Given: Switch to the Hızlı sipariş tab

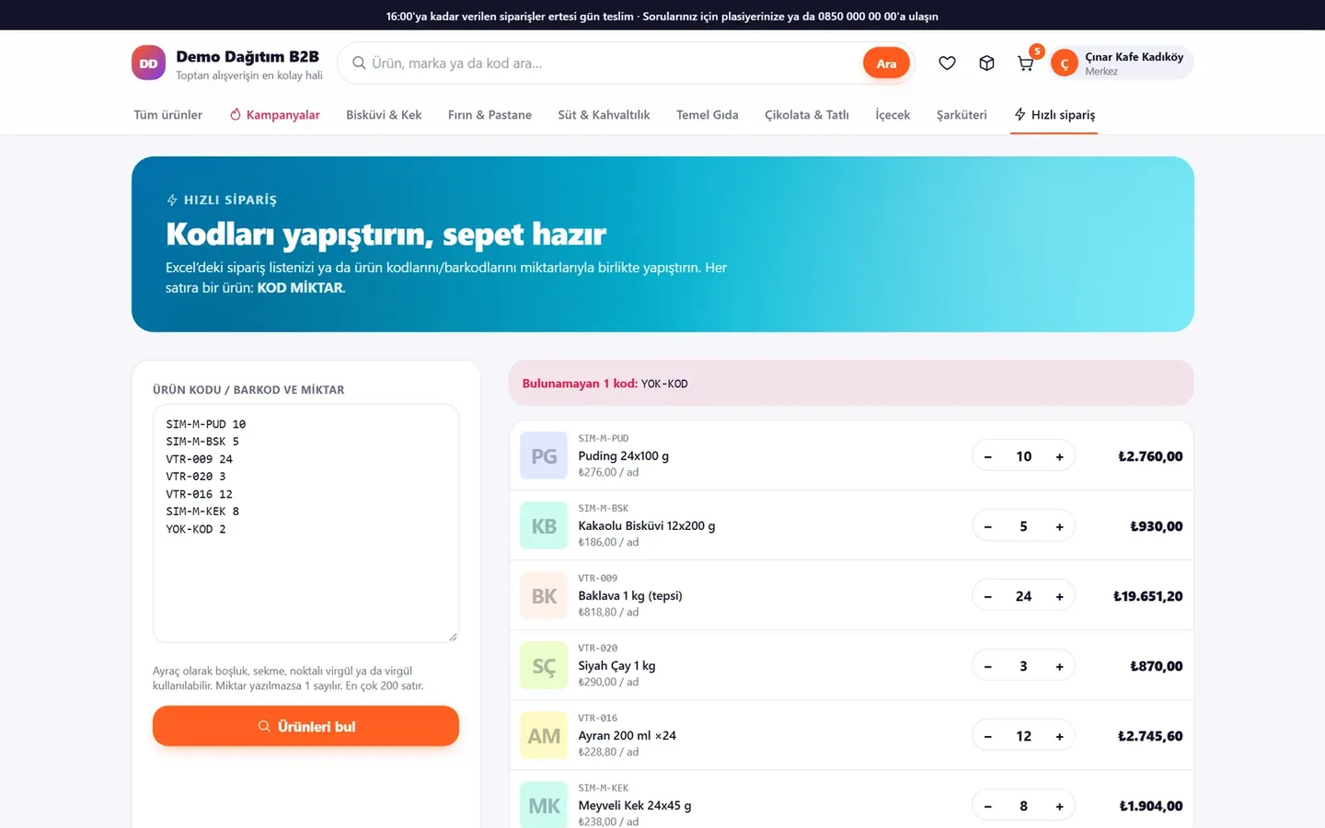Looking at the screenshot, I should [1054, 115].
